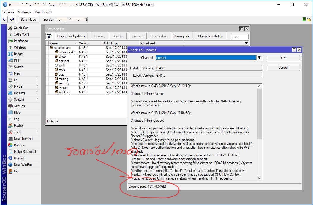Select the wireless package row
The width and height of the screenshot is (313, 205).
point(86,92)
